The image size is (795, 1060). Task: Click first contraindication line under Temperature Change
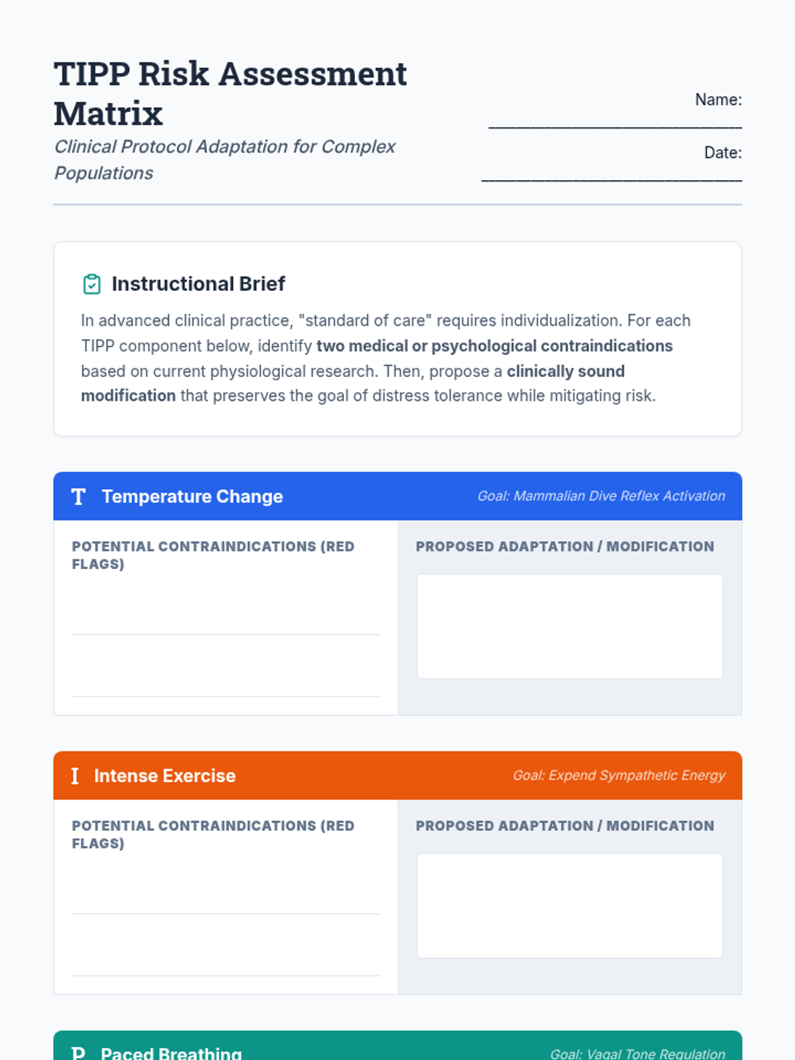[226, 619]
